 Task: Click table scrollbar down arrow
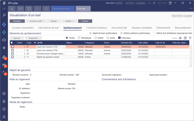191,66
